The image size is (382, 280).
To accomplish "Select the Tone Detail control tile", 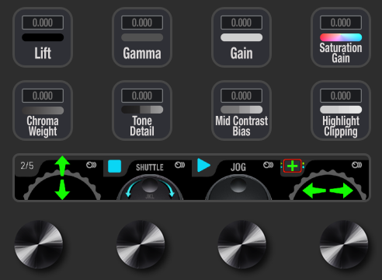I will coord(142,110).
